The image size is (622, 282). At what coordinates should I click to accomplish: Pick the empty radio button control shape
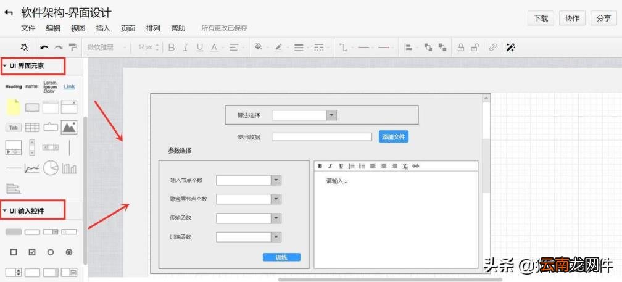tap(51, 252)
